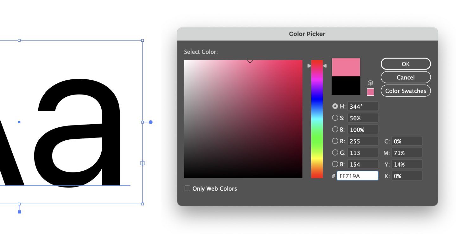Click the current black color preview swatch
This screenshot has width=456, height=245.
pos(346,85)
